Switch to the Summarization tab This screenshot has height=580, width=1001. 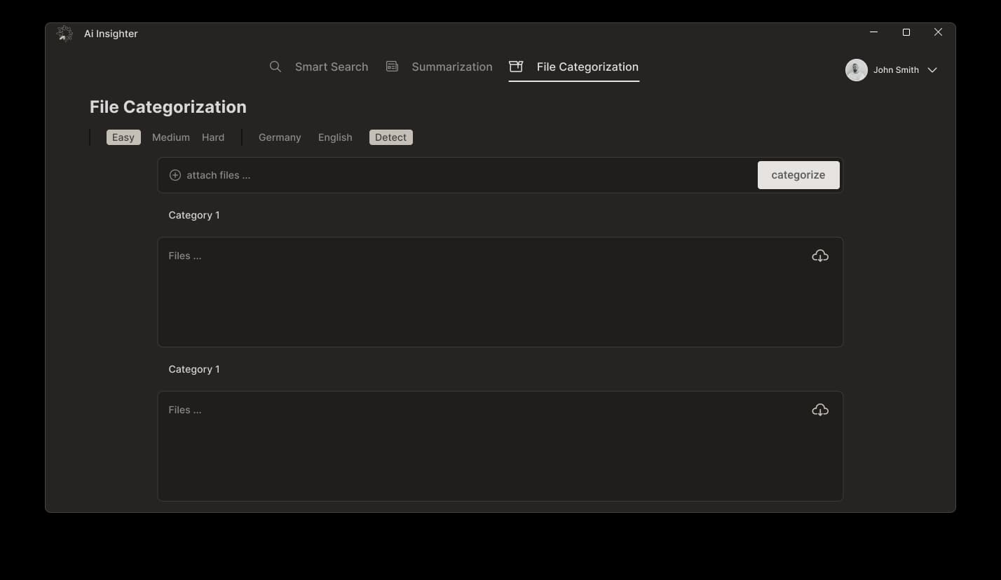coord(451,66)
